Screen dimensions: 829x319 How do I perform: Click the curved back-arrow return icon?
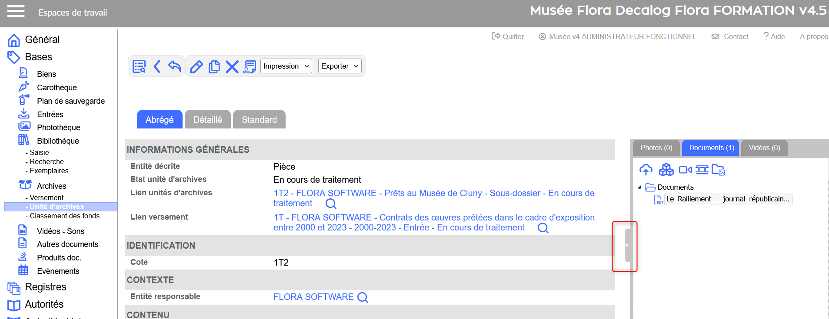point(174,66)
